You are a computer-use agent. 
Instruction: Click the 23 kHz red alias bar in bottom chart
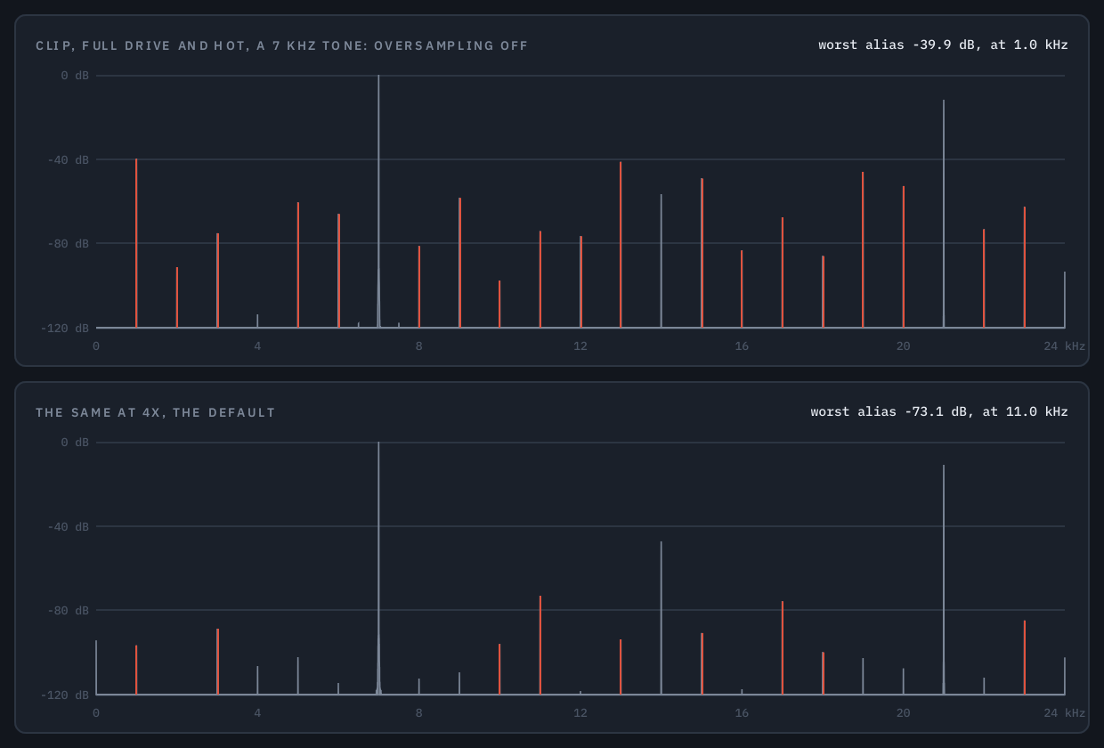click(x=1025, y=658)
